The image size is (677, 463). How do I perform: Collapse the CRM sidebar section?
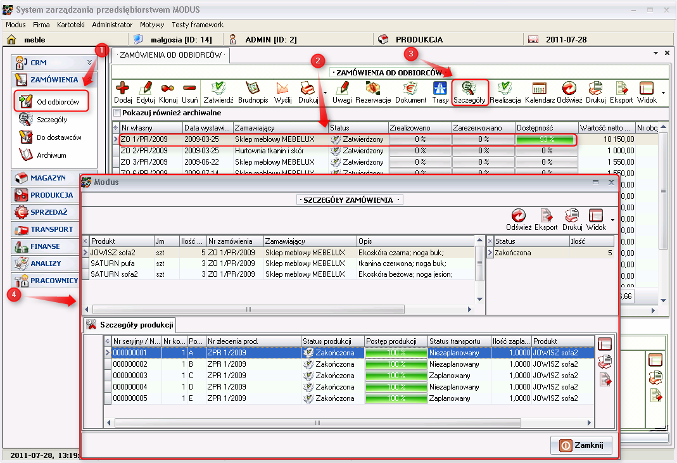tap(89, 63)
